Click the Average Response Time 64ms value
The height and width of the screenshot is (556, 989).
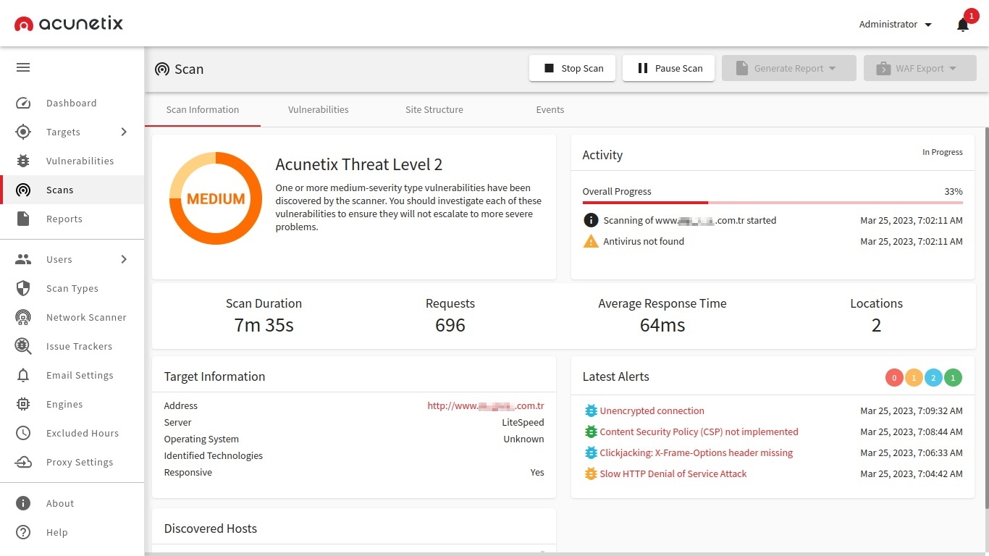[x=662, y=326]
